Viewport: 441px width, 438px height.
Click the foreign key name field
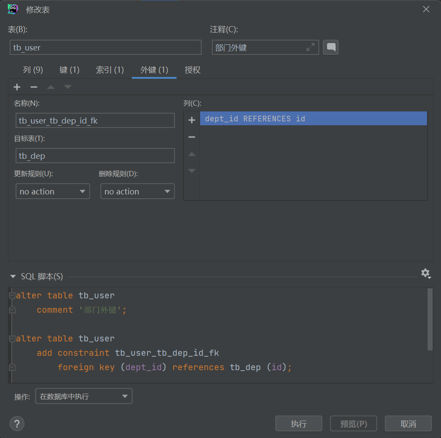pyautogui.click(x=95, y=120)
